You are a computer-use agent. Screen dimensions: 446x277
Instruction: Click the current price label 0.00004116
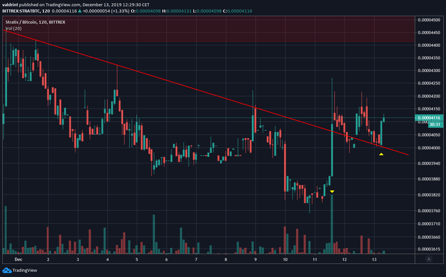(429, 118)
